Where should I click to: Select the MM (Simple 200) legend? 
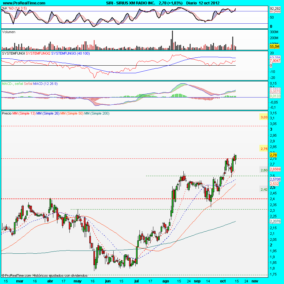97,113
